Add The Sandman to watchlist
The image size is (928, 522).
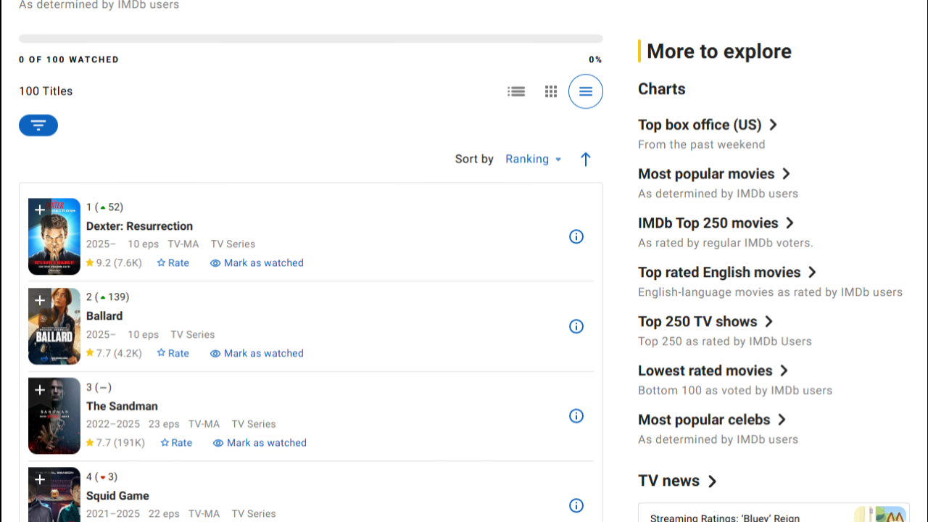point(39,389)
